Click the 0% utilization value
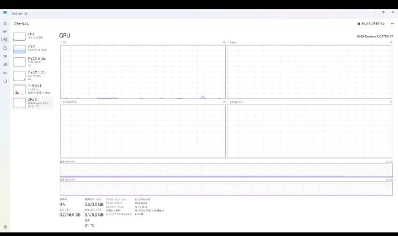The height and width of the screenshot is (236, 398). click(x=62, y=204)
